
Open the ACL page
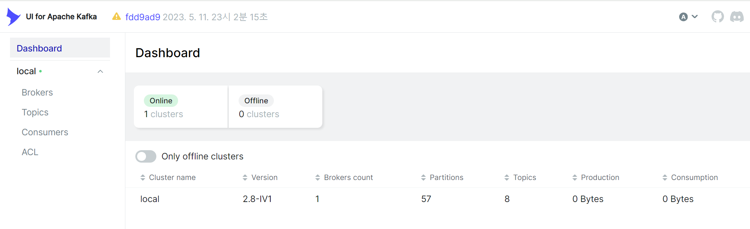[30, 152]
